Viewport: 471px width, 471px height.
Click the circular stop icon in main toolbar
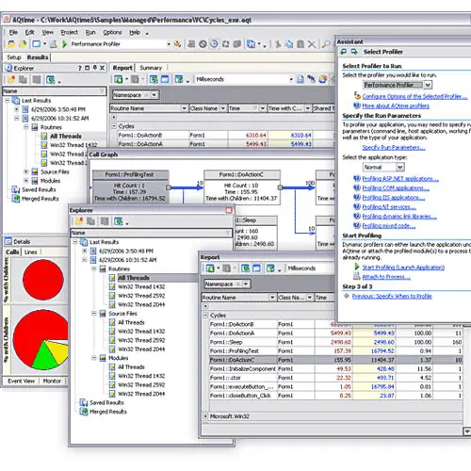203,44
